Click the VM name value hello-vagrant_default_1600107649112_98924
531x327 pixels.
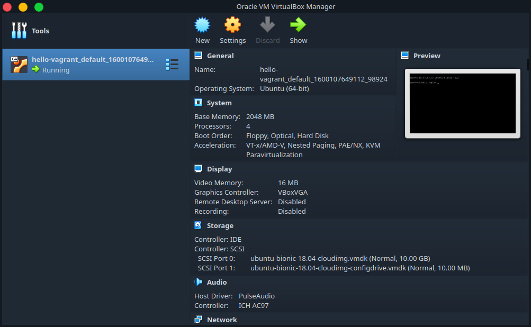(323, 74)
